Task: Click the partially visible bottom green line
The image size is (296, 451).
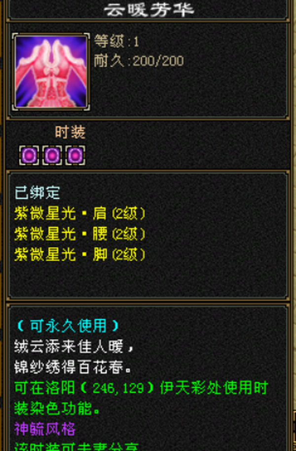Action: point(77,447)
